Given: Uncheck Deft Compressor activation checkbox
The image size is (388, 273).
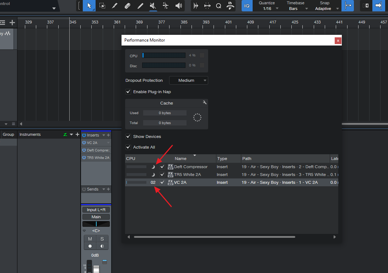Looking at the screenshot, I should click(162, 167).
